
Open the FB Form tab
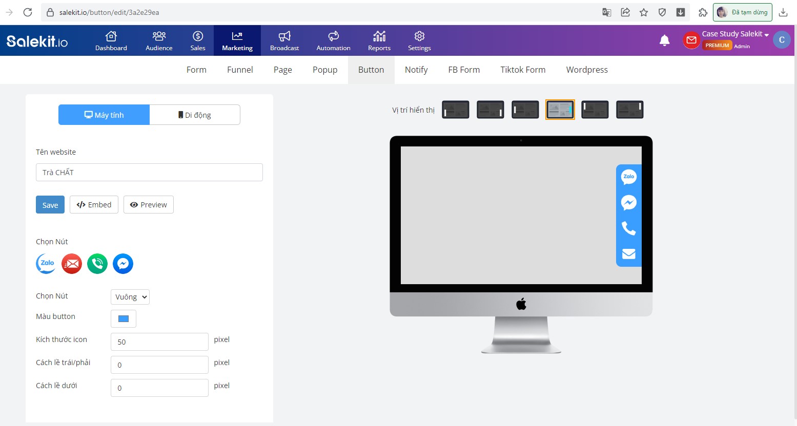pyautogui.click(x=464, y=70)
